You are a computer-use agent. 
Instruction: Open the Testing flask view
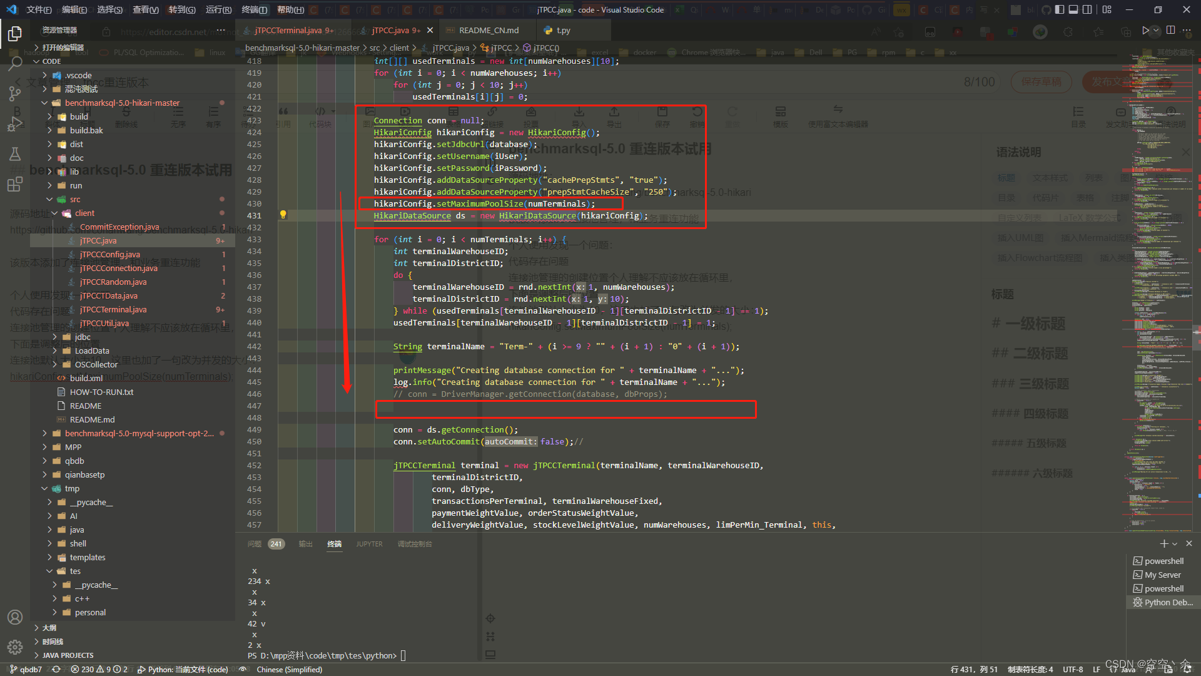click(x=15, y=154)
